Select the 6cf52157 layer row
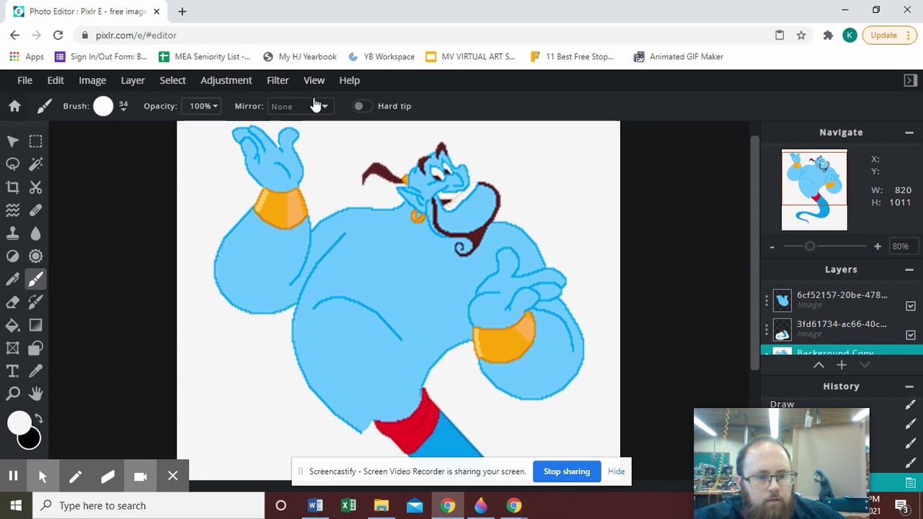Viewport: 923px width, 519px height. tap(833, 300)
